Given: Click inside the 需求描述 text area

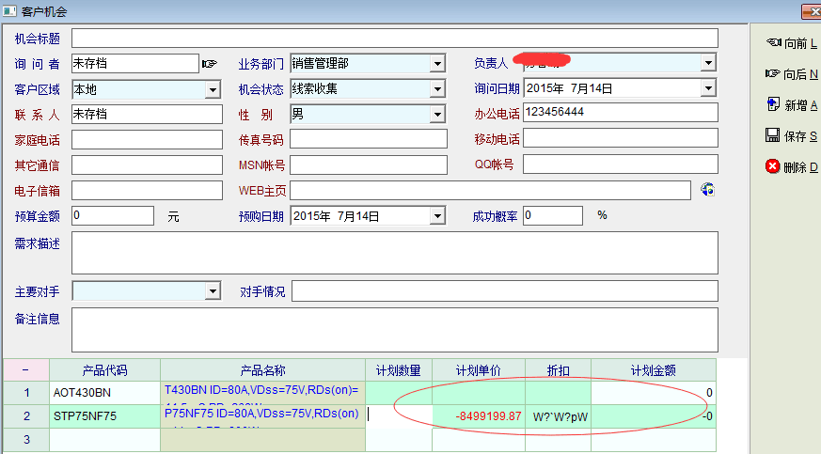Looking at the screenshot, I should [x=395, y=253].
